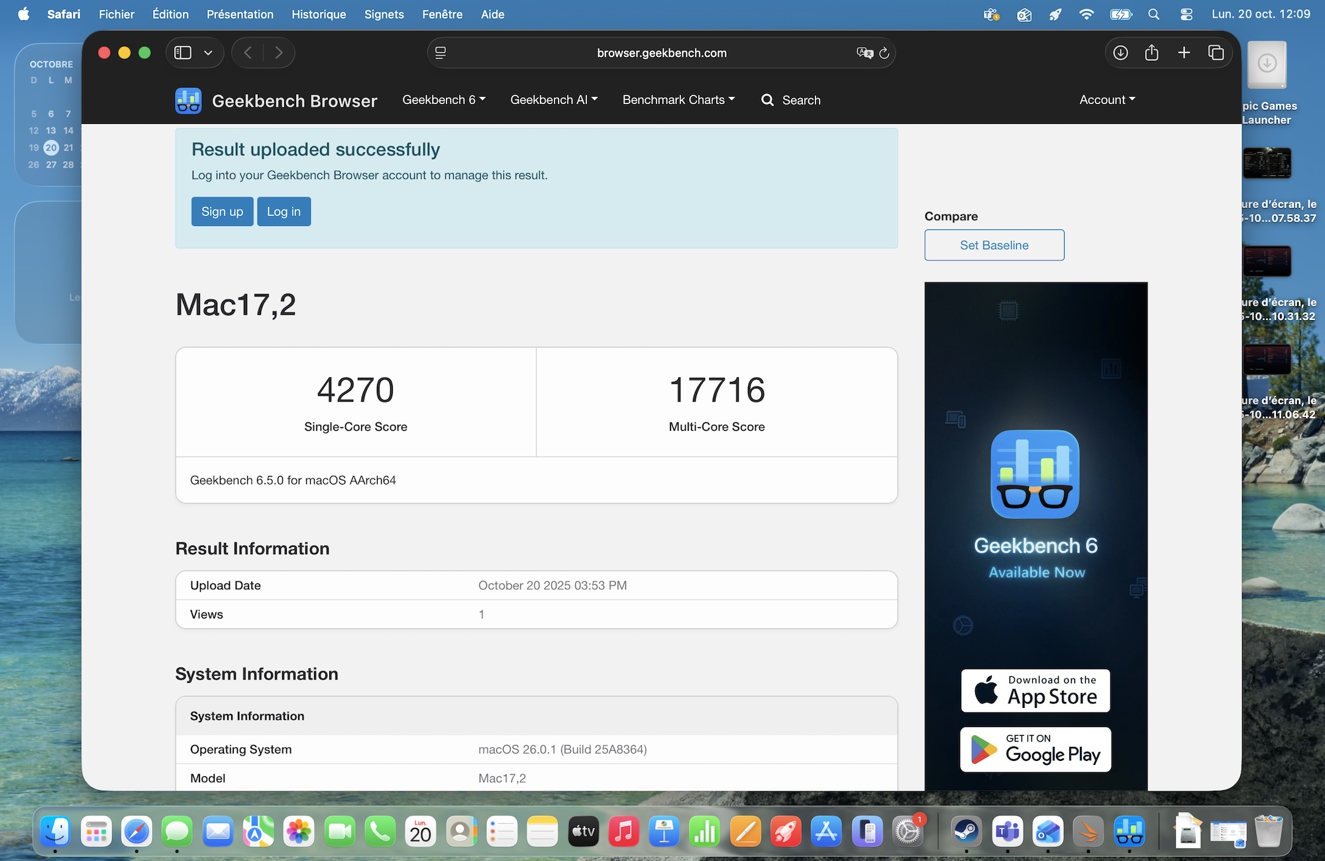Click the Share icon in Safari toolbar
The image size is (1325, 861).
click(x=1151, y=53)
